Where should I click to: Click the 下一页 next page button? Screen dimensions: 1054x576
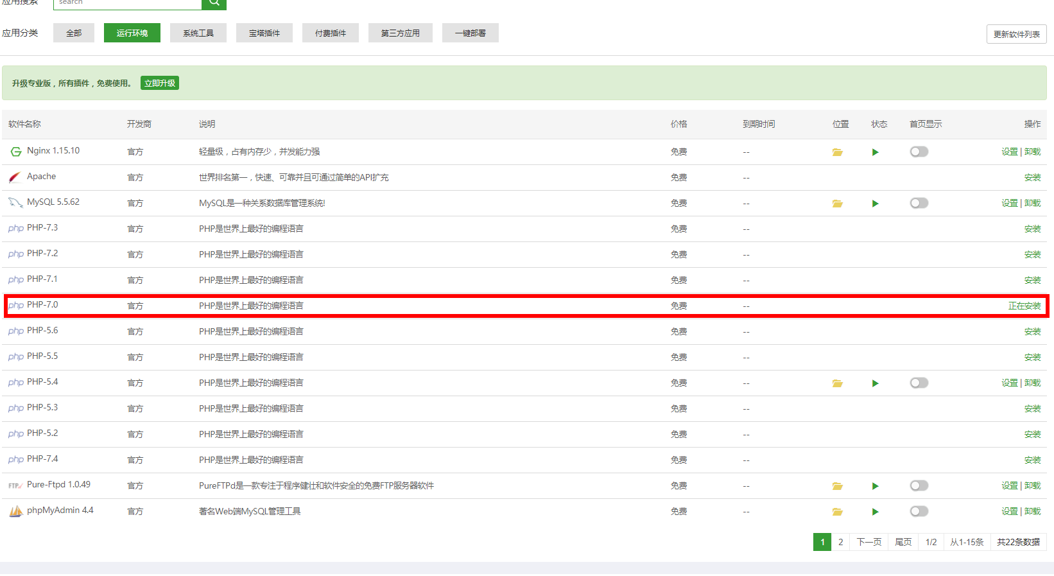click(869, 542)
